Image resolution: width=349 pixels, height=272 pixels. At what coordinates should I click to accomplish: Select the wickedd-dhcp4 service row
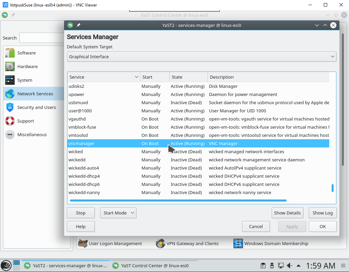coord(198,176)
